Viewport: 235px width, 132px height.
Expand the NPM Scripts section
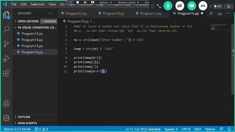coord(35,123)
